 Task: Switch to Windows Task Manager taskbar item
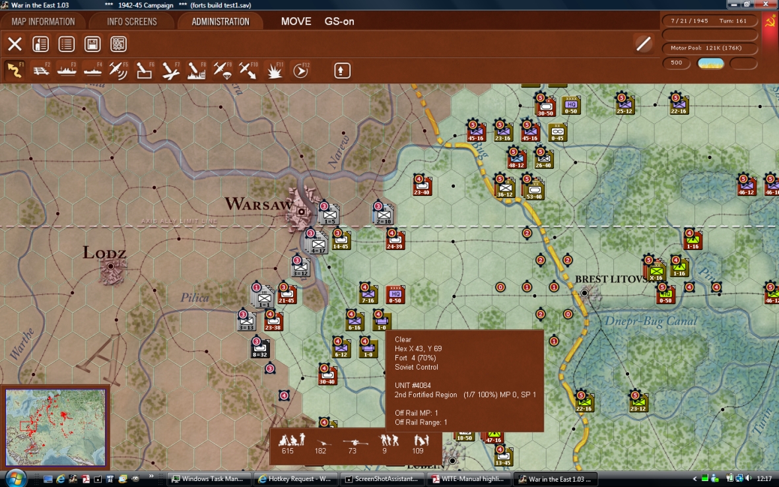[x=208, y=479]
